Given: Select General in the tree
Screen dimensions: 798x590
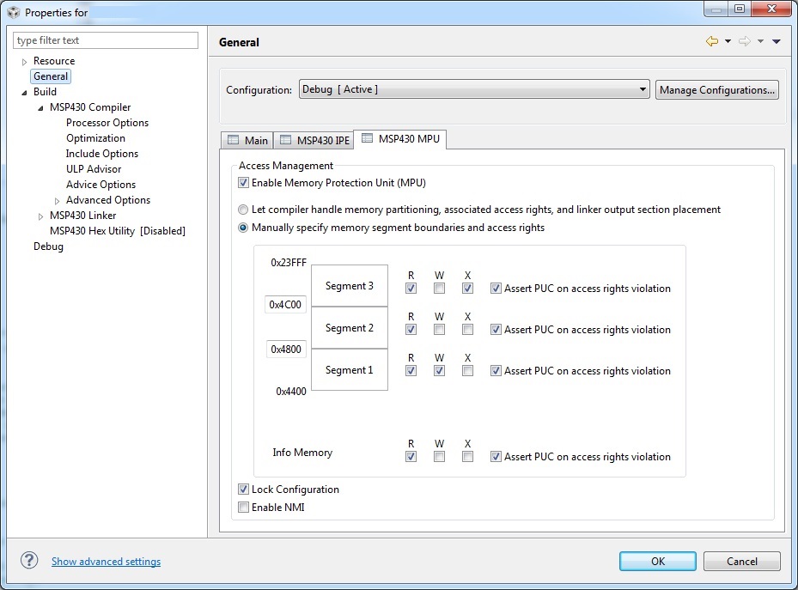Looking at the screenshot, I should coord(51,76).
